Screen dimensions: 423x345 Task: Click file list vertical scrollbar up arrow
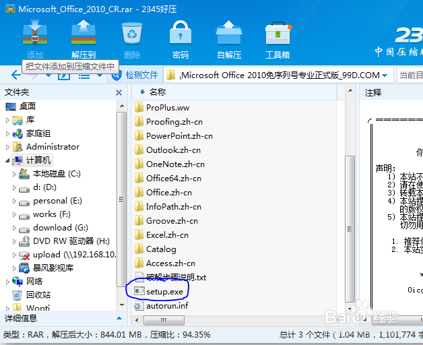[350, 91]
